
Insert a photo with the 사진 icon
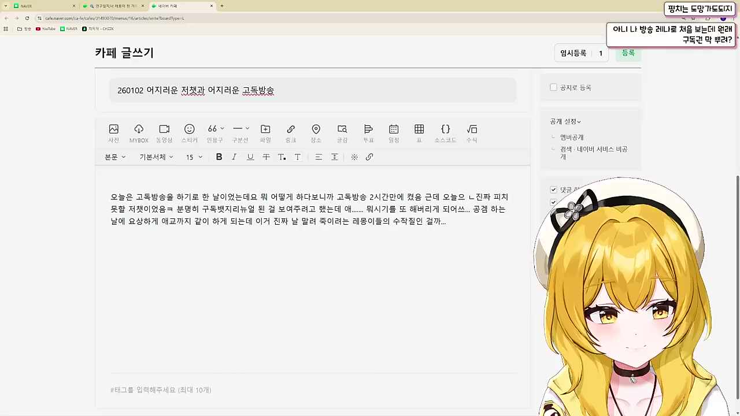(x=113, y=133)
